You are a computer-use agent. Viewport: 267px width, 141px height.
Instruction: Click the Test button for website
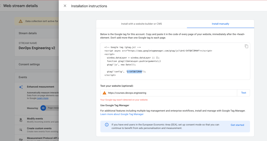[243, 93]
